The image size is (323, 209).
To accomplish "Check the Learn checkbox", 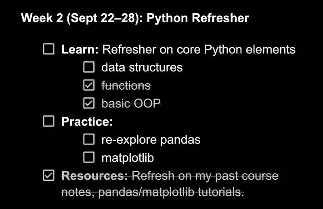I will click(x=49, y=50).
